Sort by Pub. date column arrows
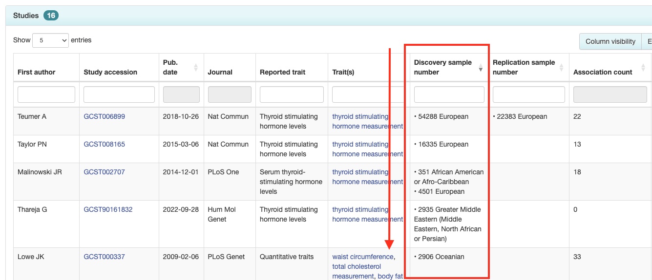The width and height of the screenshot is (652, 280). pyautogui.click(x=196, y=67)
